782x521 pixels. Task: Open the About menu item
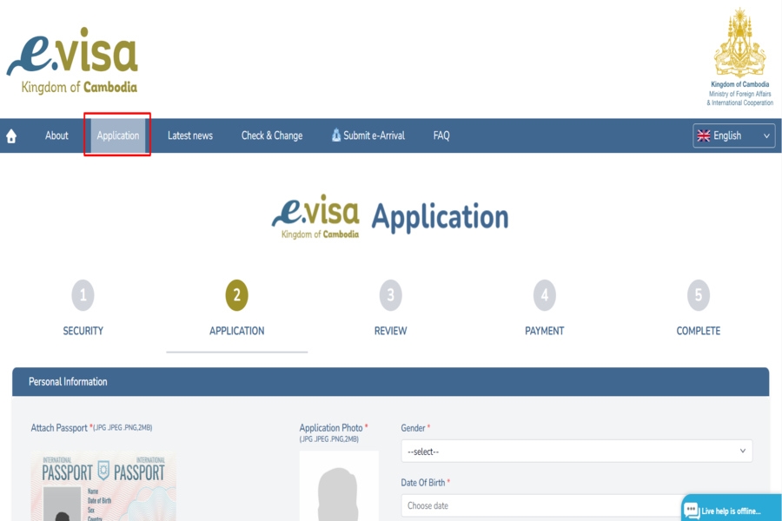pyautogui.click(x=56, y=135)
